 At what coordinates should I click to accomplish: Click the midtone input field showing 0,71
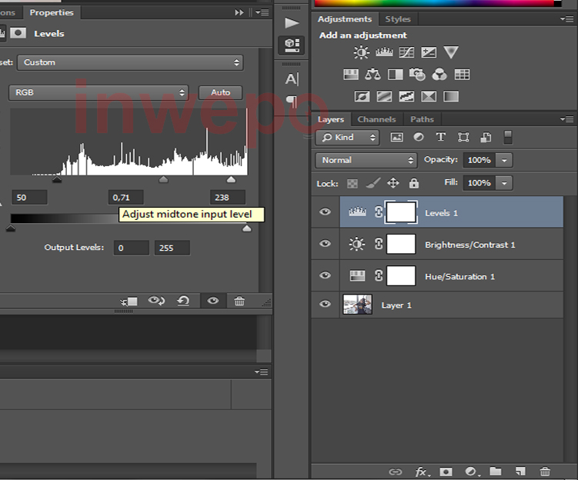tap(125, 198)
